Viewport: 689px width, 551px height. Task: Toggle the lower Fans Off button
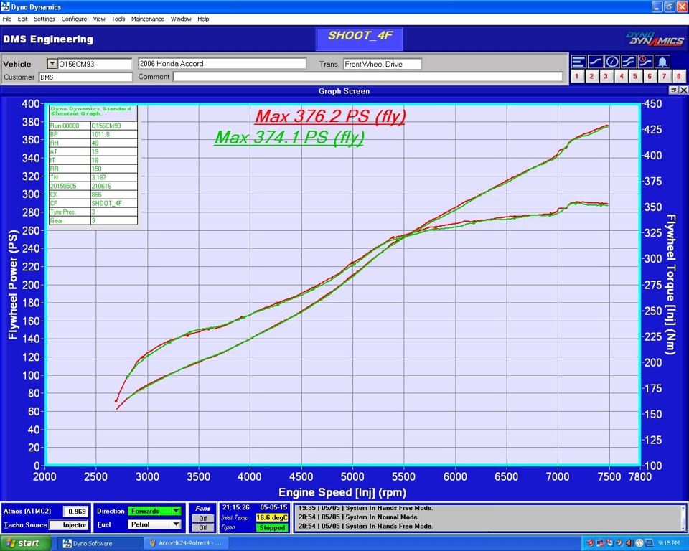coord(202,528)
